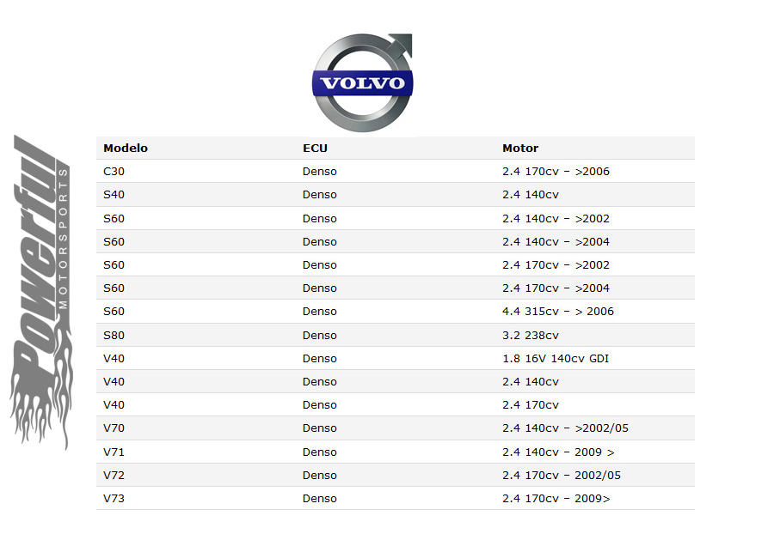
Task: Select the S80 model cell
Action: [114, 336]
